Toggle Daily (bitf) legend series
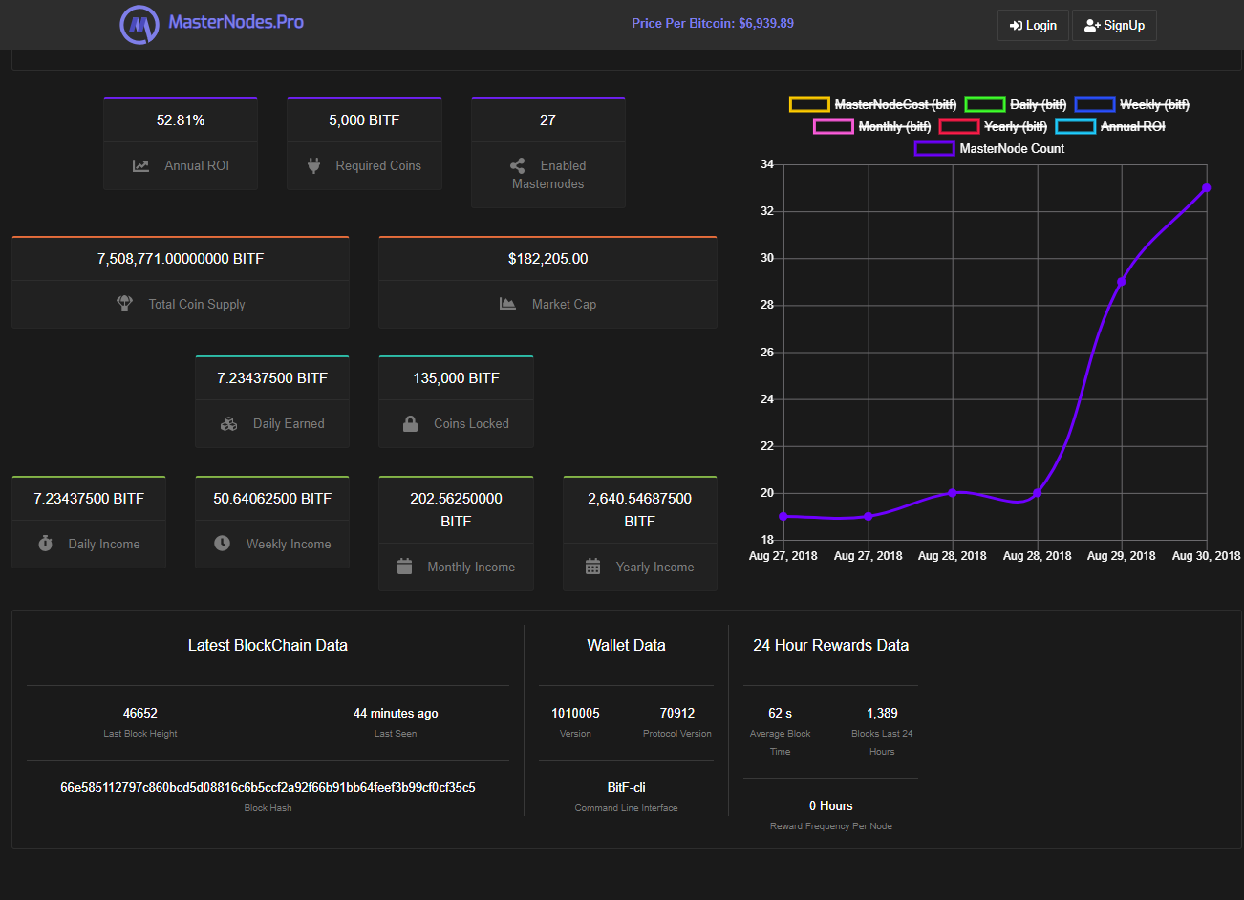The width and height of the screenshot is (1244, 900). (x=1016, y=104)
